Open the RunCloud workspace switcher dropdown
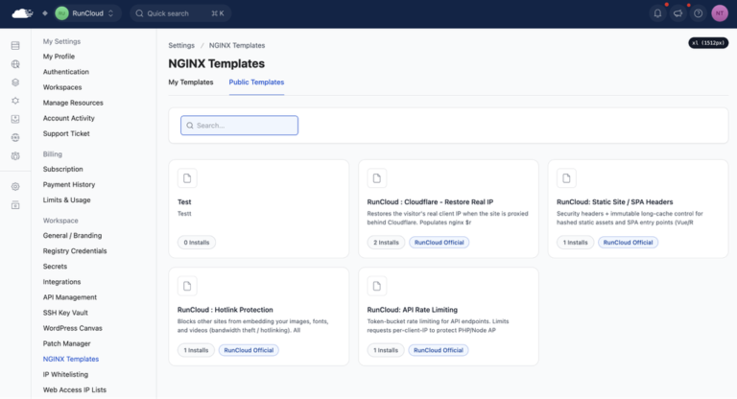This screenshot has height=399, width=737. [88, 13]
